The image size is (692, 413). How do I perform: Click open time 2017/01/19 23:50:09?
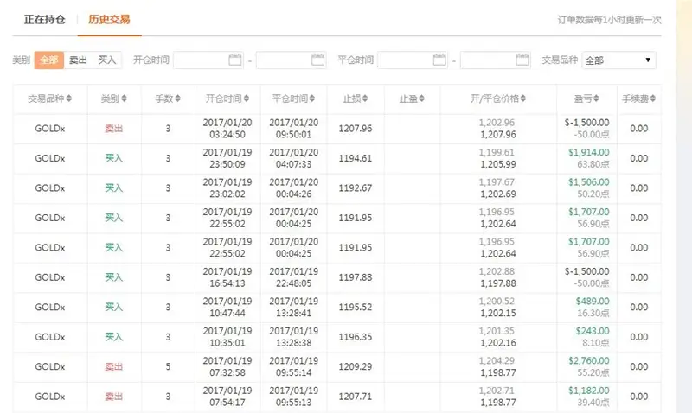point(227,158)
